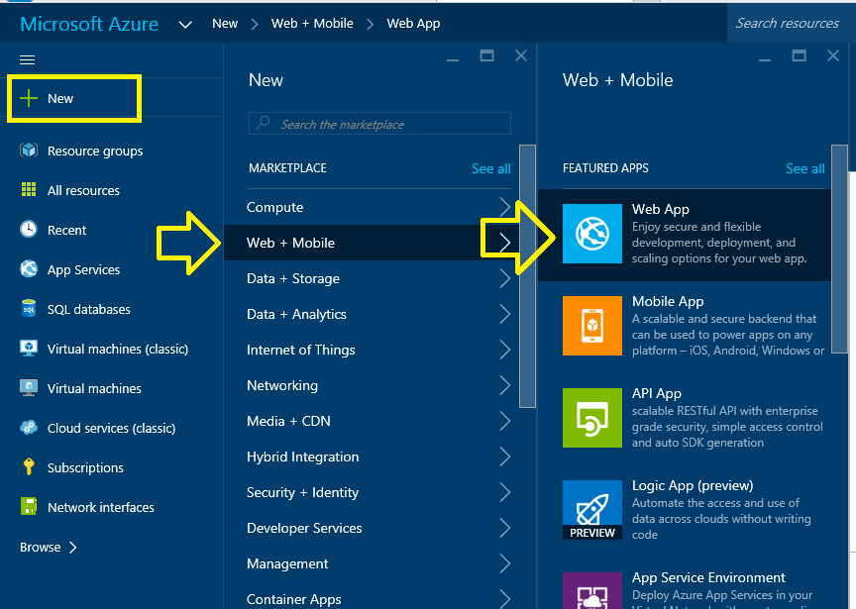This screenshot has height=609, width=856.
Task: Click the API App green tile icon
Action: click(x=592, y=418)
